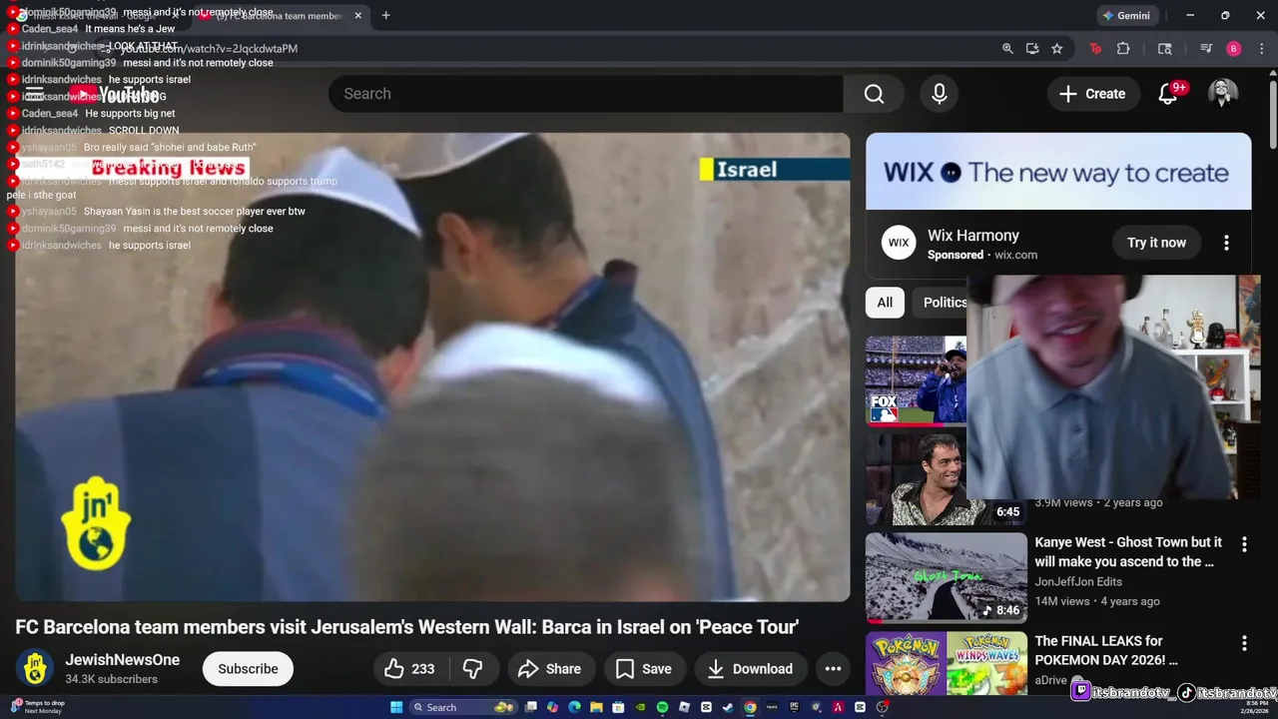The image size is (1278, 719).
Task: Open Roblox from the taskbar
Action: 684,707
